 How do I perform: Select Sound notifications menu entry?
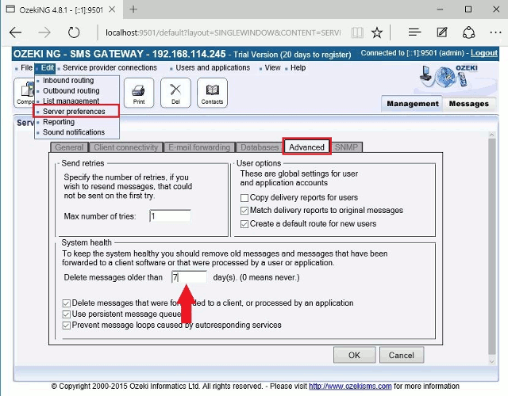(74, 132)
